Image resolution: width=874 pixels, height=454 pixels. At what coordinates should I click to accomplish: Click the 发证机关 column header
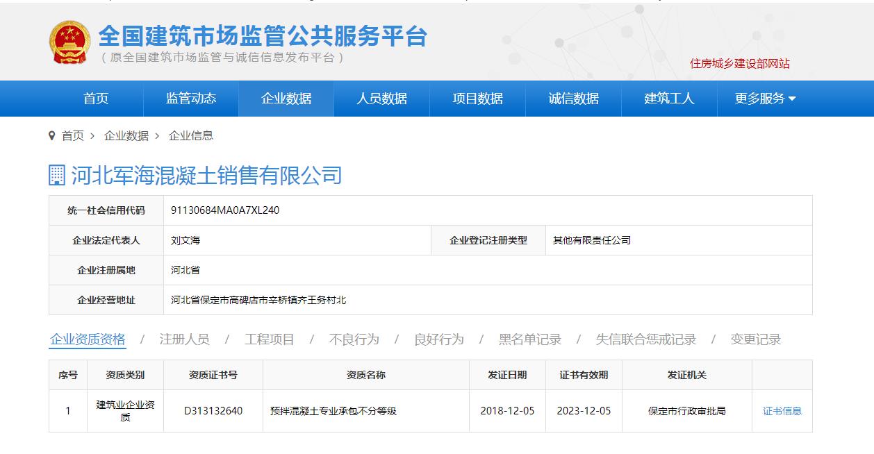pos(687,375)
